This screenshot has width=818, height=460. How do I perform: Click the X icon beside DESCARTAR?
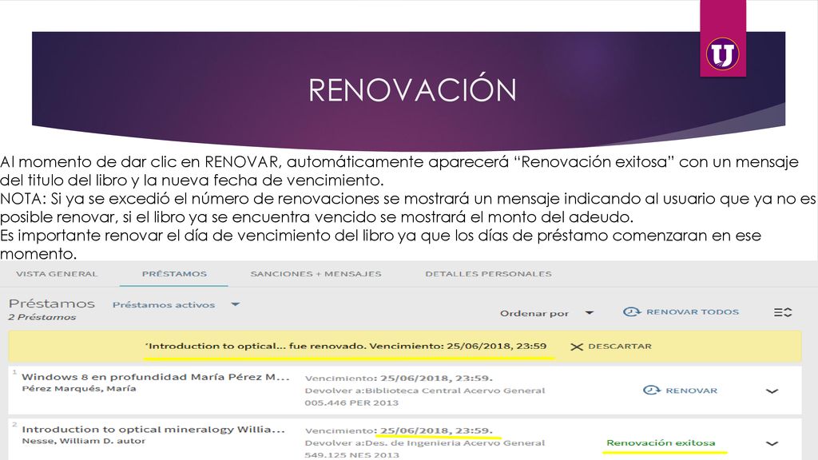[577, 347]
